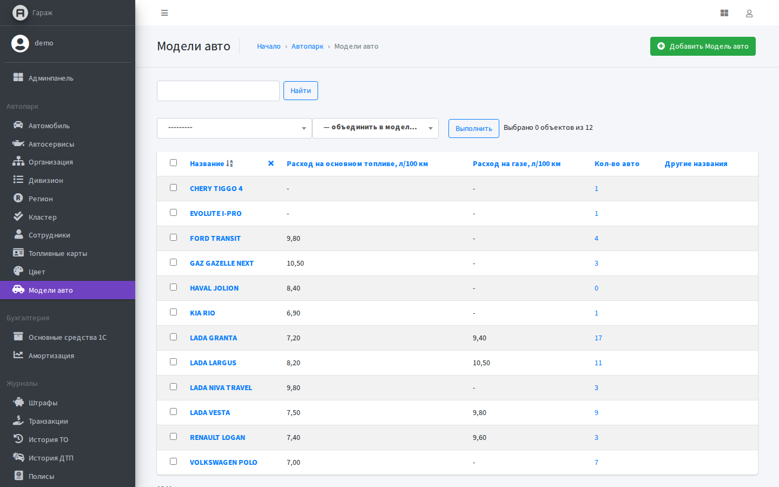Click the Сотрудники person icon
This screenshot has height=487, width=779.
coord(18,234)
